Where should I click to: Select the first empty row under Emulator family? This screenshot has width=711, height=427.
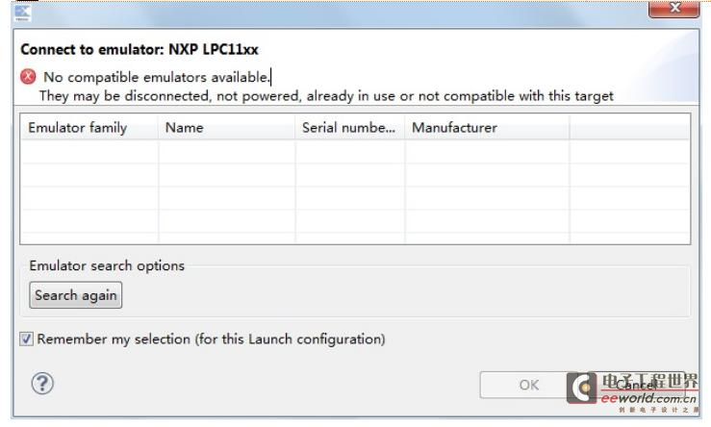[x=89, y=151]
